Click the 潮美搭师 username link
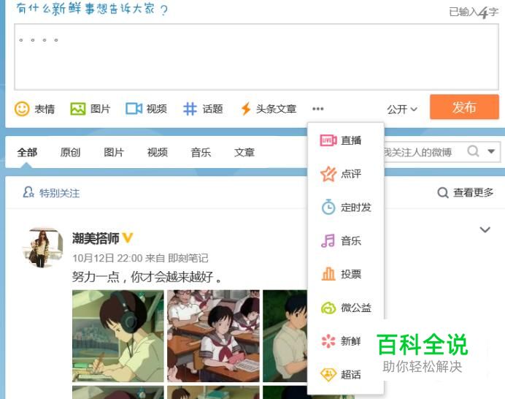Screen dimensions: 505x399 point(96,238)
